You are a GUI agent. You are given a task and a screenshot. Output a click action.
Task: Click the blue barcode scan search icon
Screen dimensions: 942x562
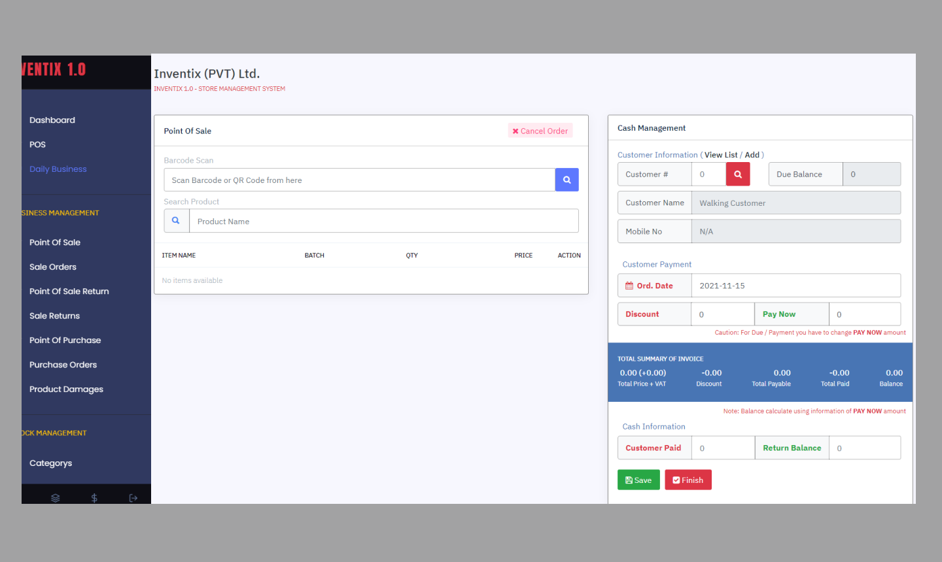567,180
